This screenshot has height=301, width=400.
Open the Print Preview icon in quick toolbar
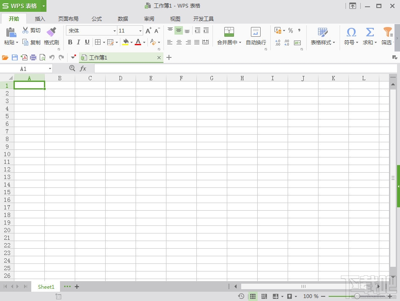pos(43,57)
